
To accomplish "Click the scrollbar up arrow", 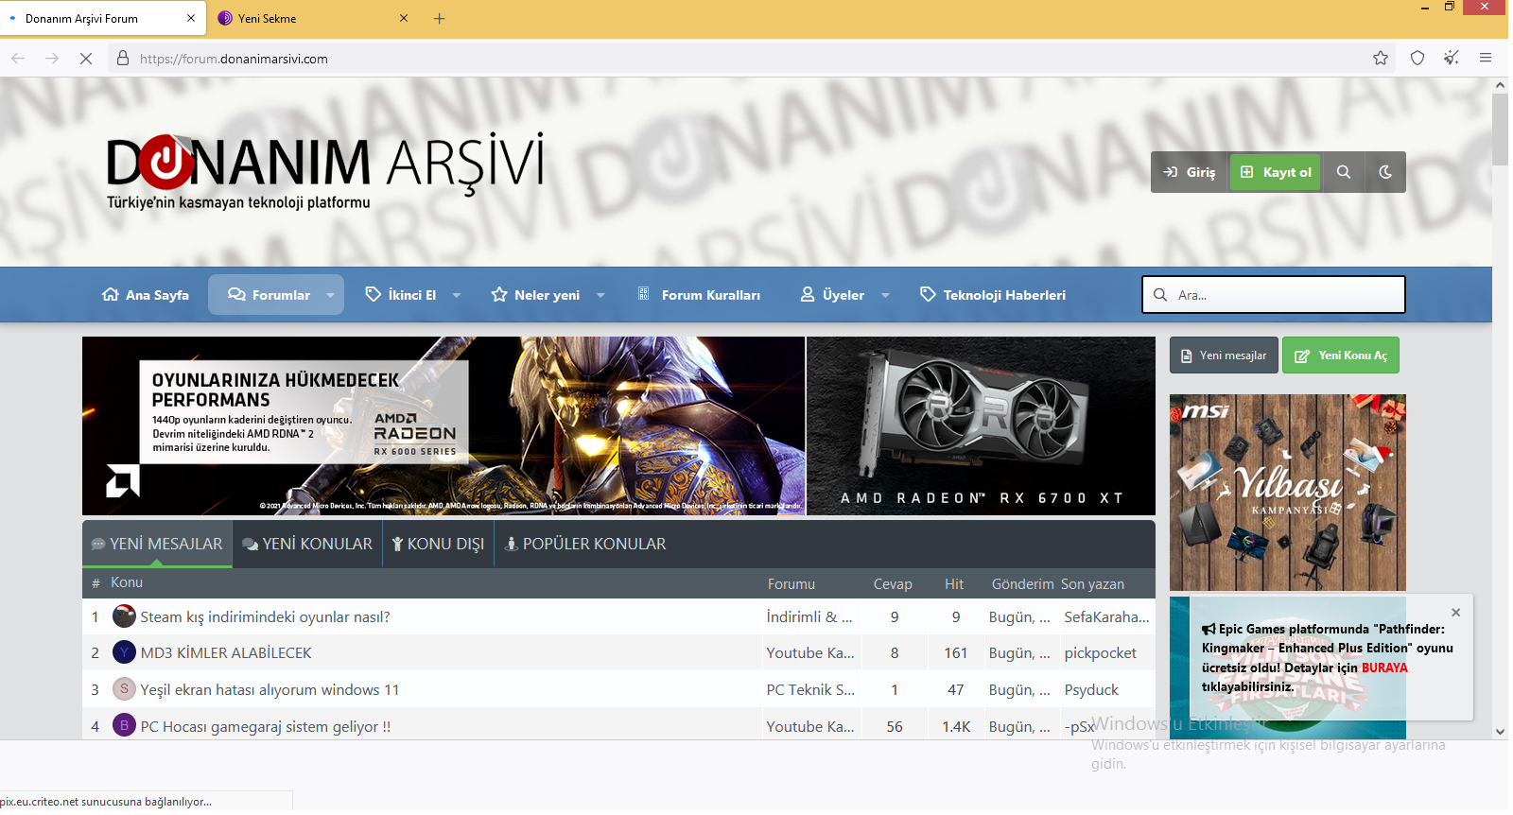I will point(1501,85).
